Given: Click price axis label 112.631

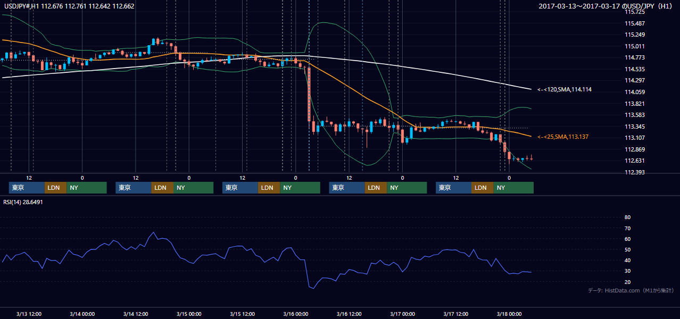Looking at the screenshot, I should [635, 161].
